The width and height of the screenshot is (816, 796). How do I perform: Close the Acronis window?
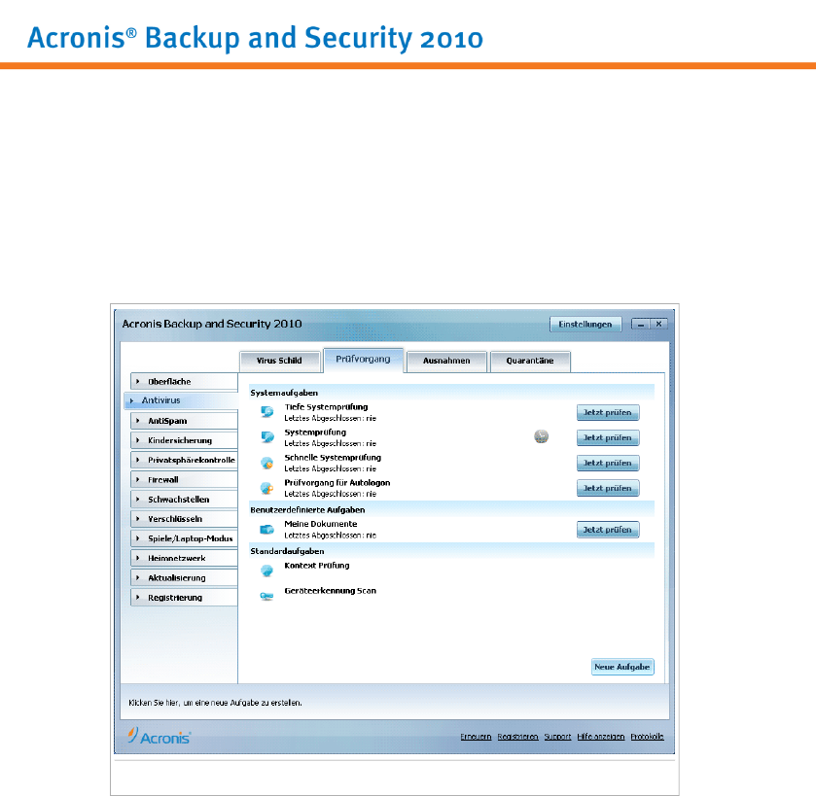tap(658, 324)
